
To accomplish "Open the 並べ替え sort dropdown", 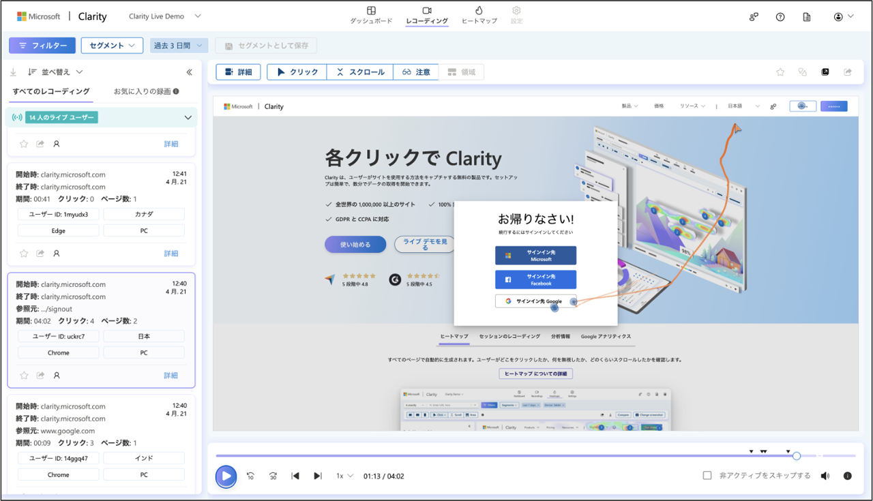I will (55, 72).
